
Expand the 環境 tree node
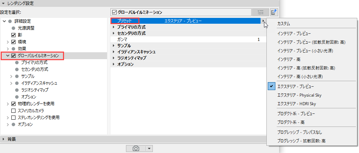(8, 42)
